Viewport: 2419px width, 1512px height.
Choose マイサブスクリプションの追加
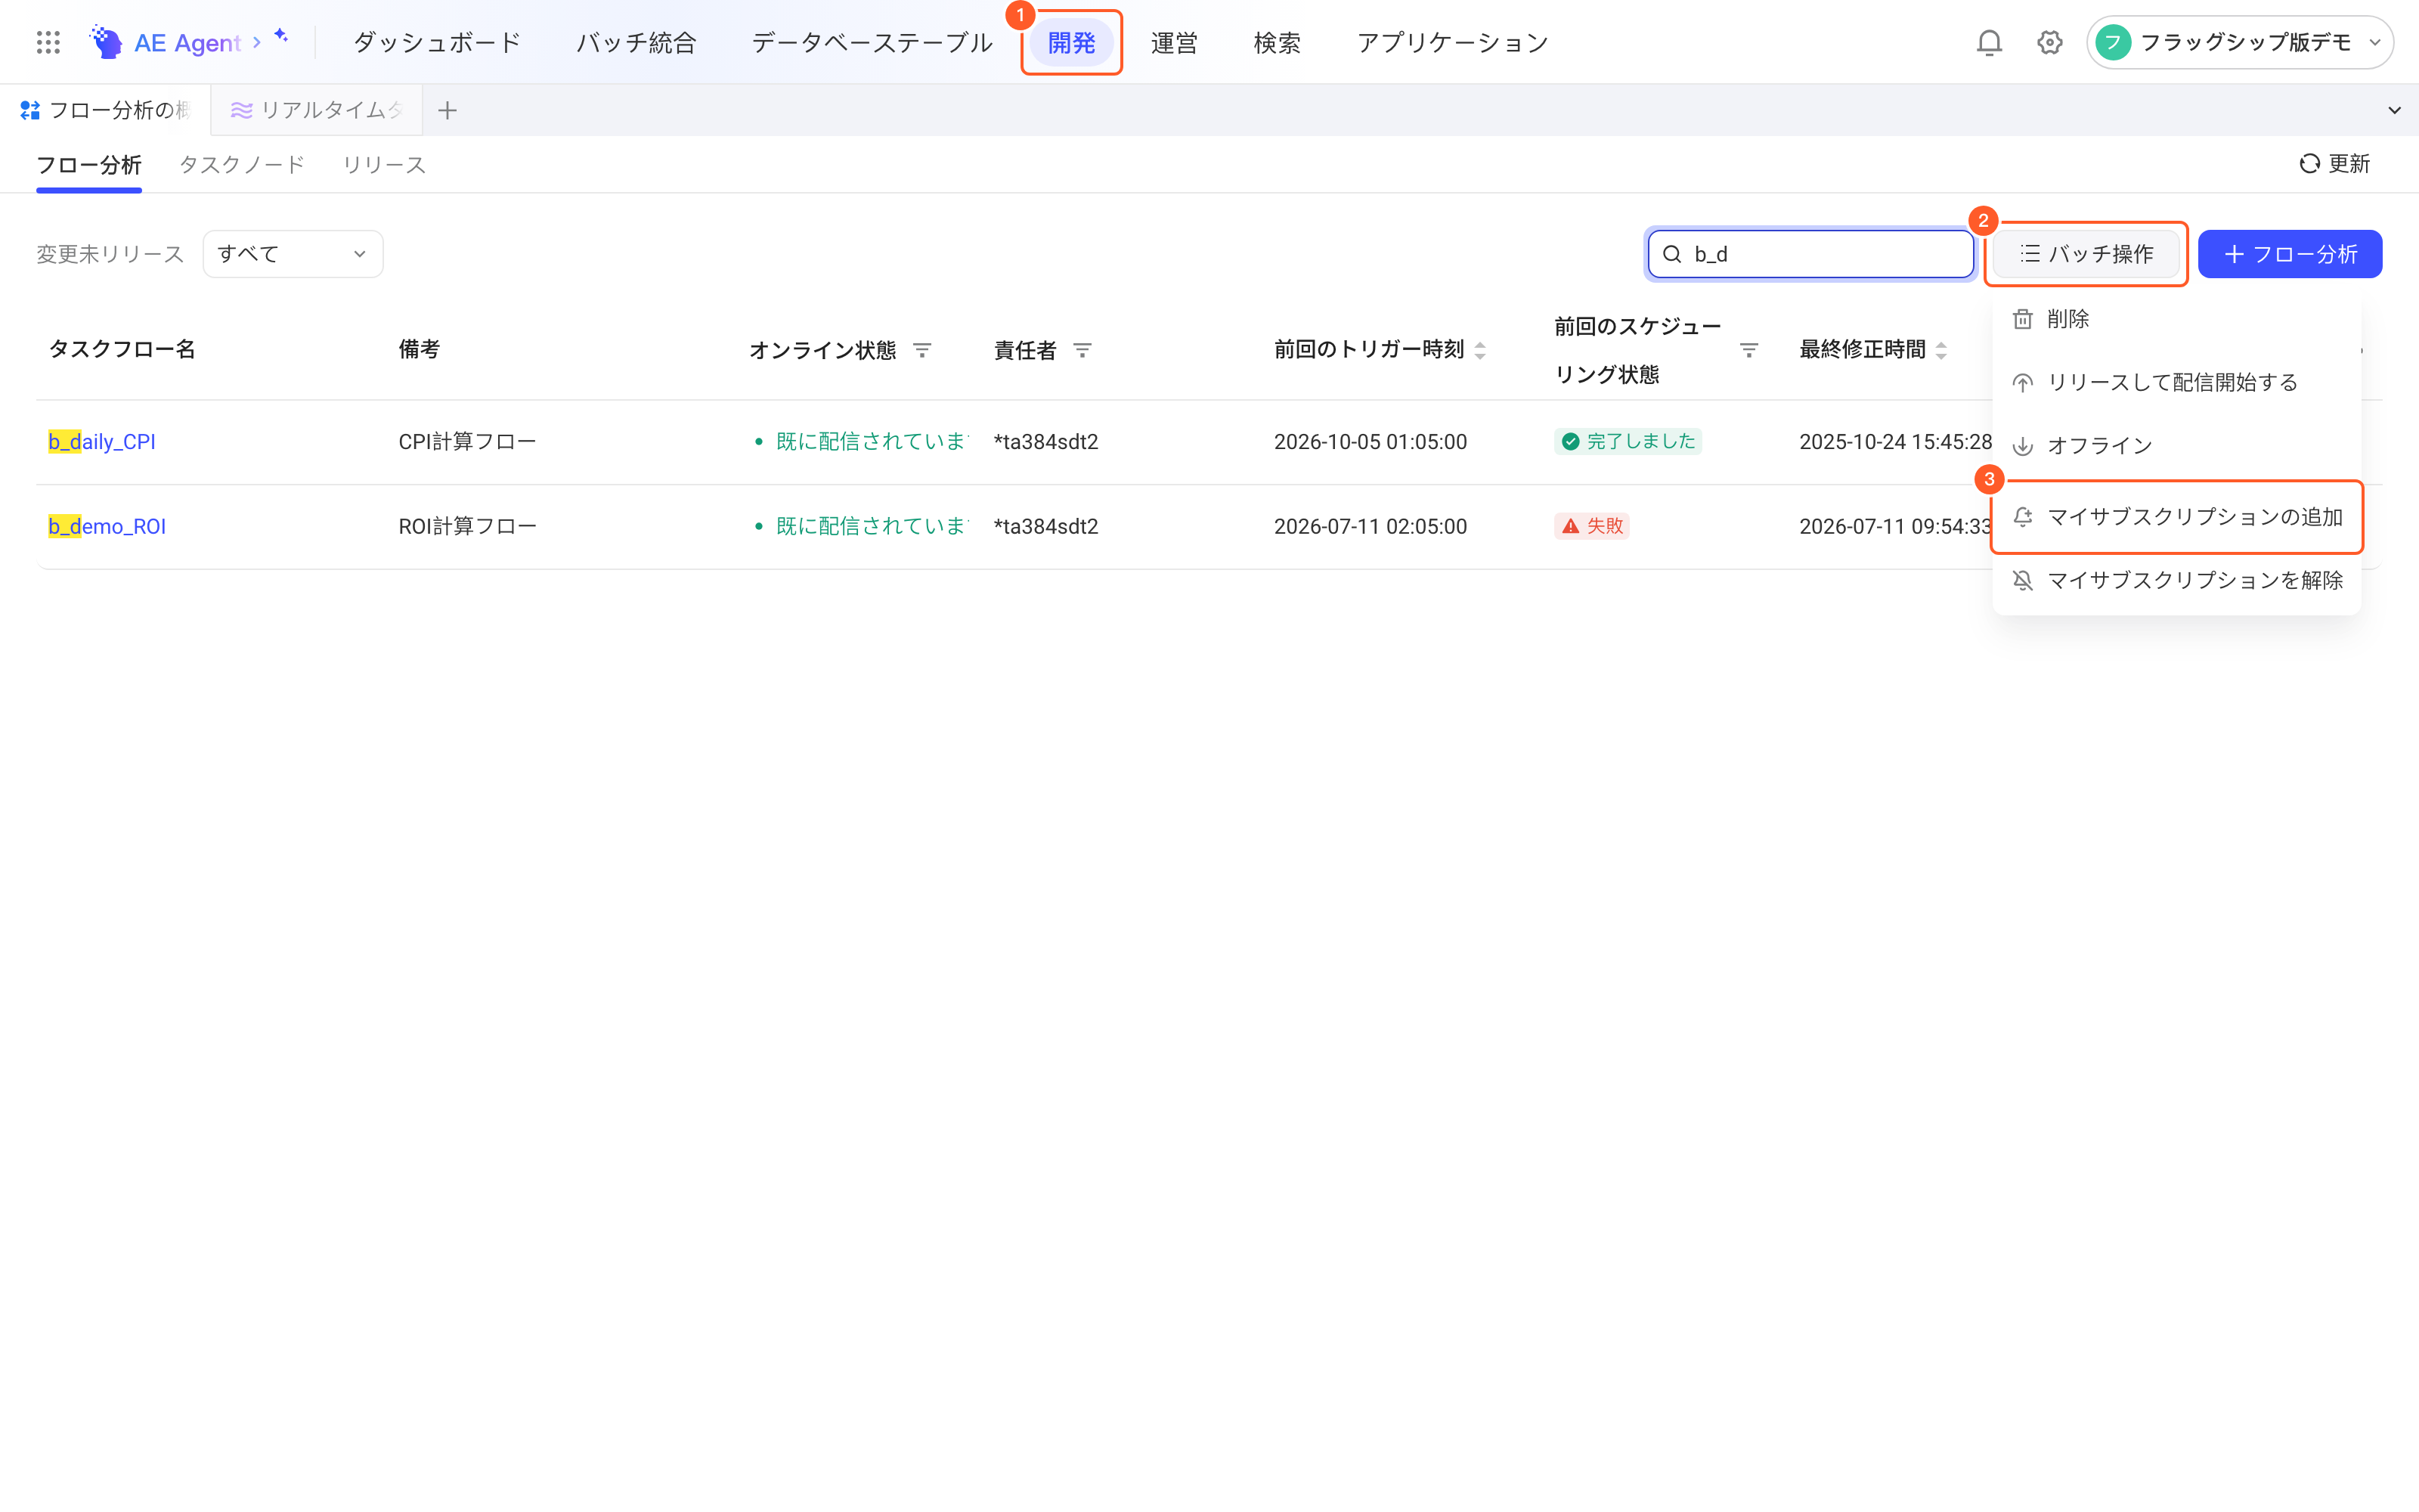[x=2176, y=517]
